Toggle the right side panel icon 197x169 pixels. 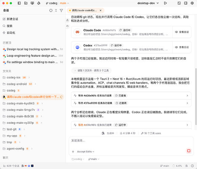[186, 3]
